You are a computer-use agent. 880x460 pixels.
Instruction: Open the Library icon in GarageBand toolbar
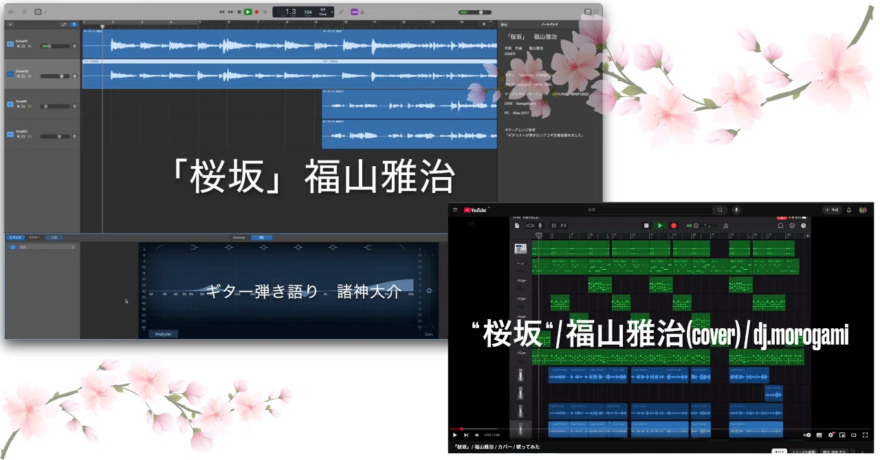(11, 12)
